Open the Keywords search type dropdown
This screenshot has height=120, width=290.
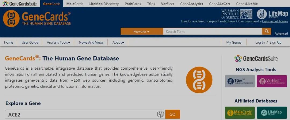[x=142, y=31]
